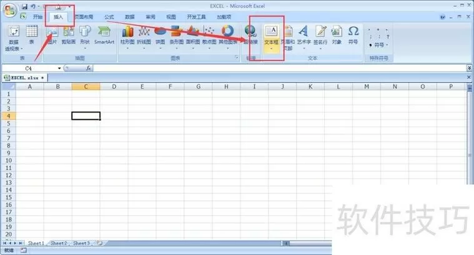474x255 pixels.
Task: Click the macro record icon in status bar
Action: 24,250
